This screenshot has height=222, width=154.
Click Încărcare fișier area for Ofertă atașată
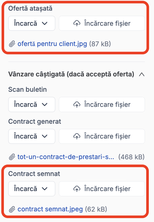tap(102, 23)
